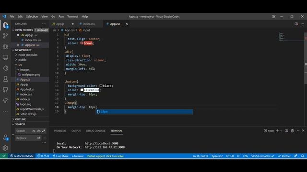This screenshot has height=172, width=307.
Task: Kill terminal with trash icon
Action: (292, 130)
